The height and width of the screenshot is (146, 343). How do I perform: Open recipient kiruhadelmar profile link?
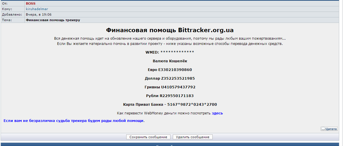click(37, 9)
